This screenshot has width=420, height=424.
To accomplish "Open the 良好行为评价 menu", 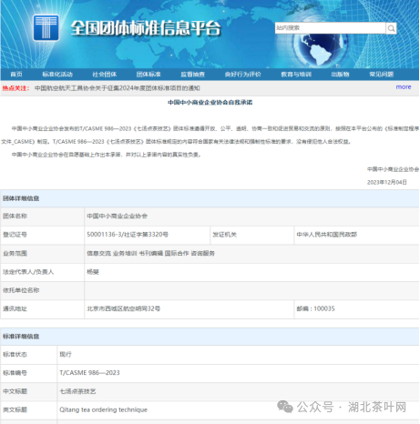I will (x=242, y=75).
